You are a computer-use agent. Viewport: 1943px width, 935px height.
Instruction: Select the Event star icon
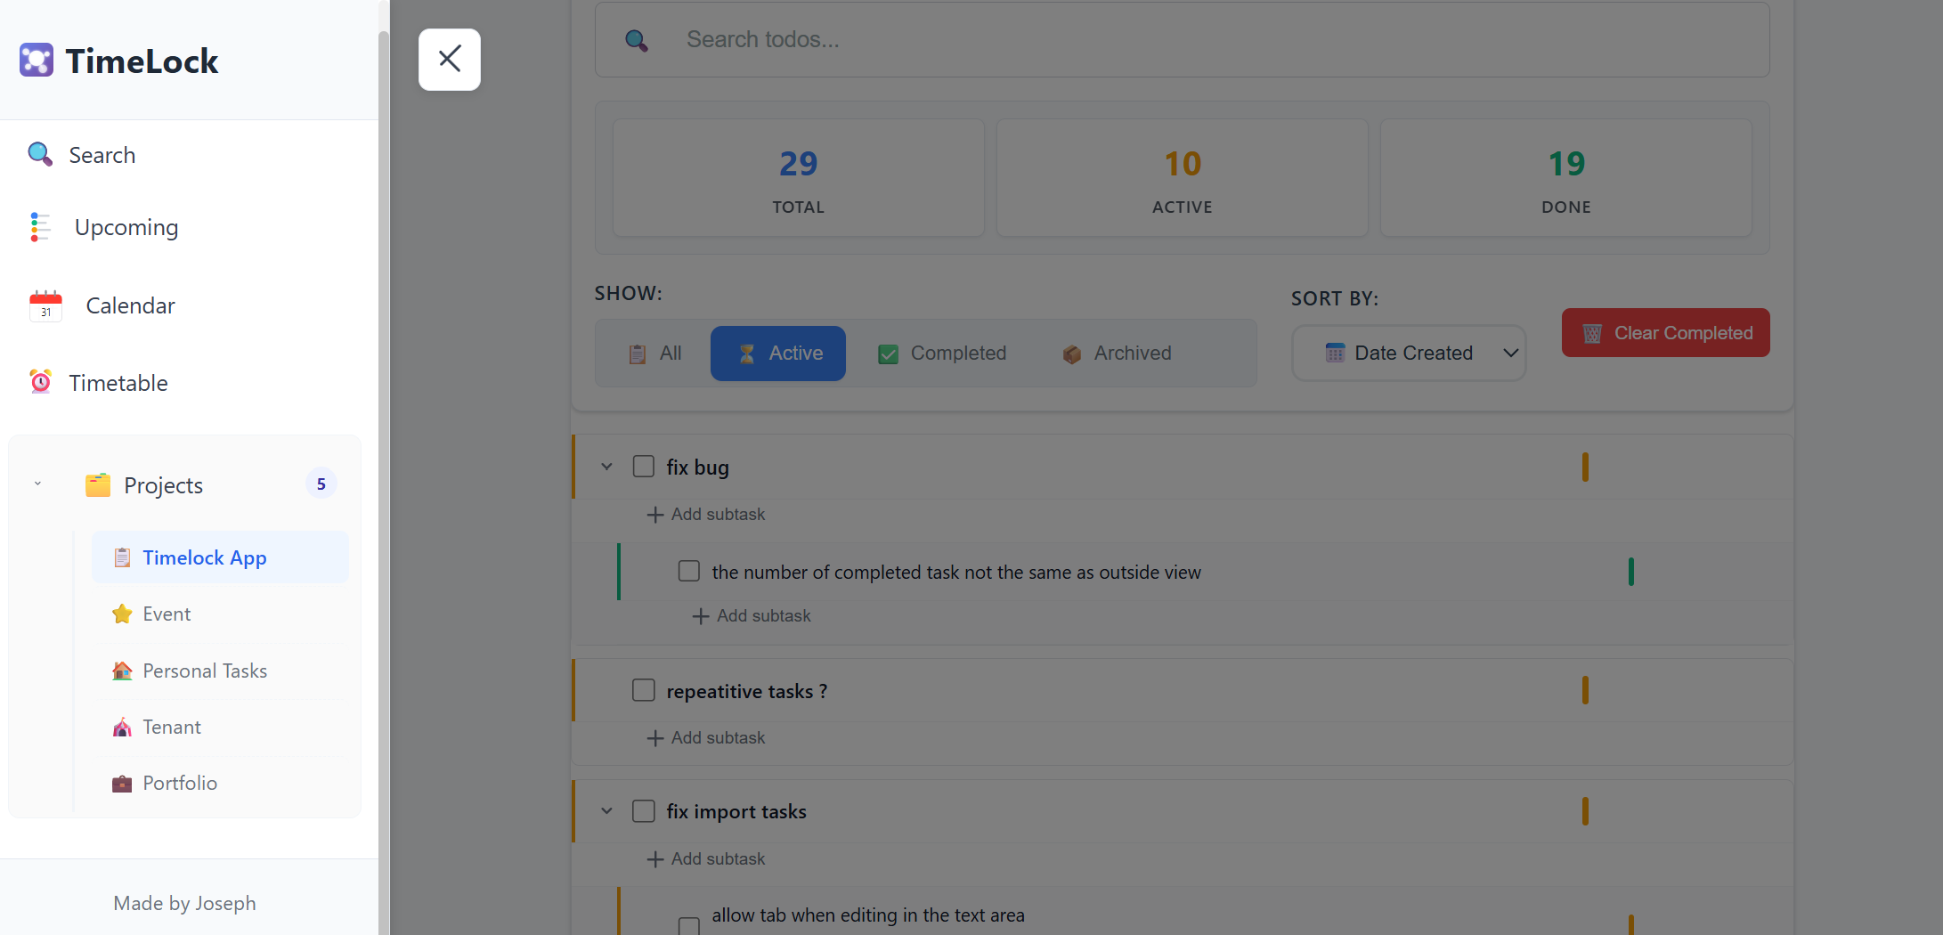[x=121, y=614]
